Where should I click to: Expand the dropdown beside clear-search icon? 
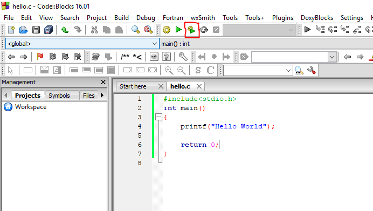coord(332,57)
